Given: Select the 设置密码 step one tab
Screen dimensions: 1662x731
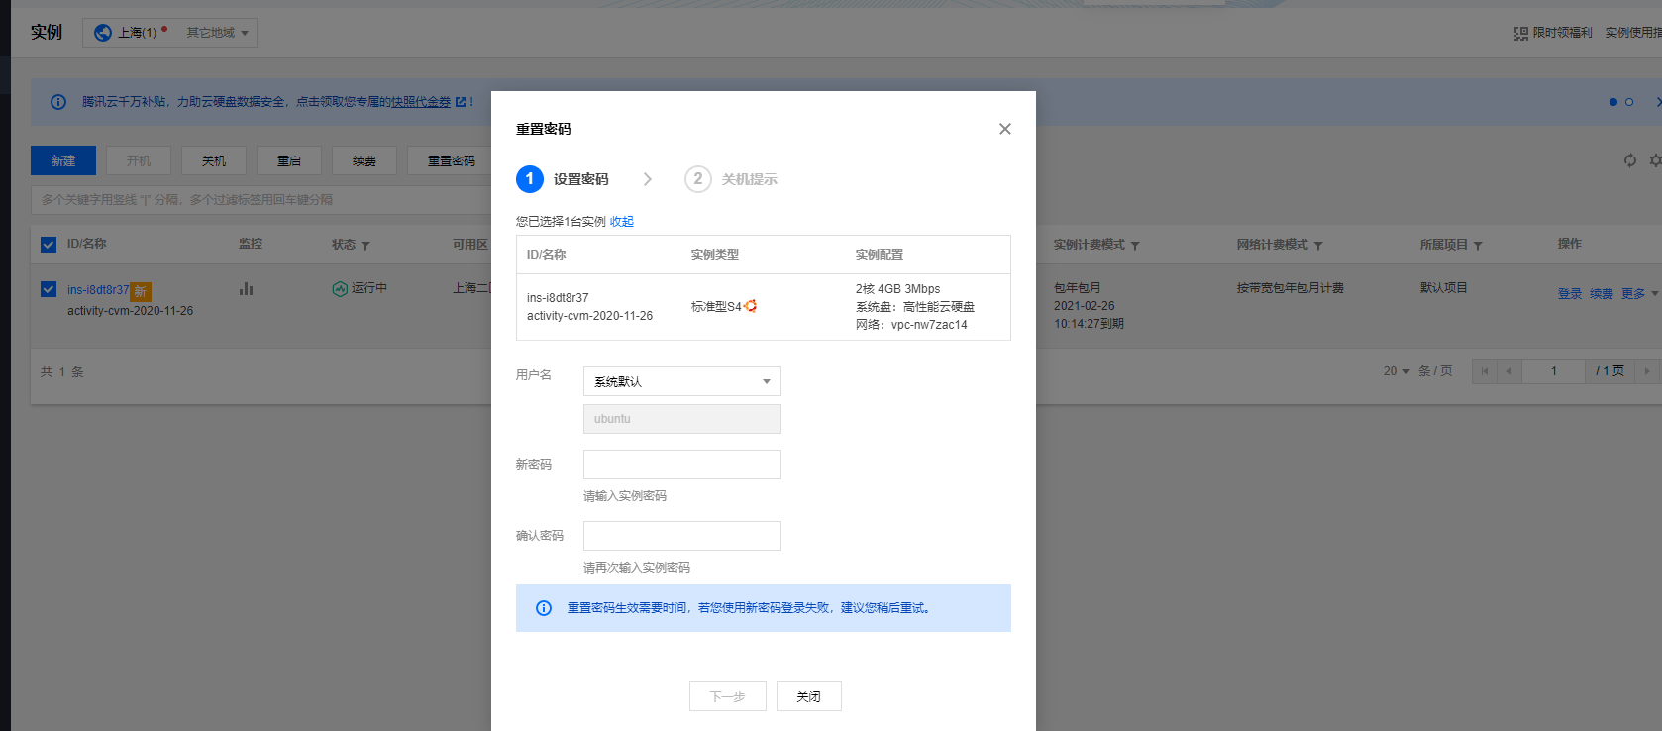Looking at the screenshot, I should point(563,179).
